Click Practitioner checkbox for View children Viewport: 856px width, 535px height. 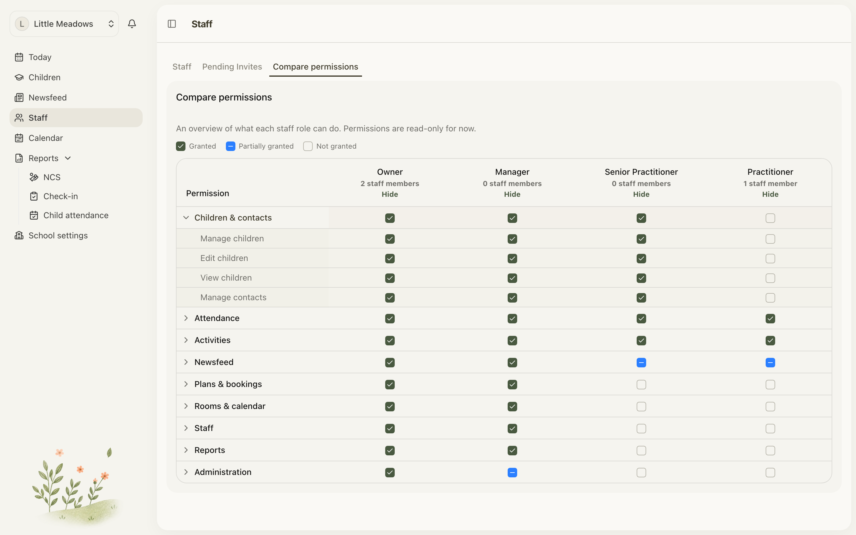770,278
